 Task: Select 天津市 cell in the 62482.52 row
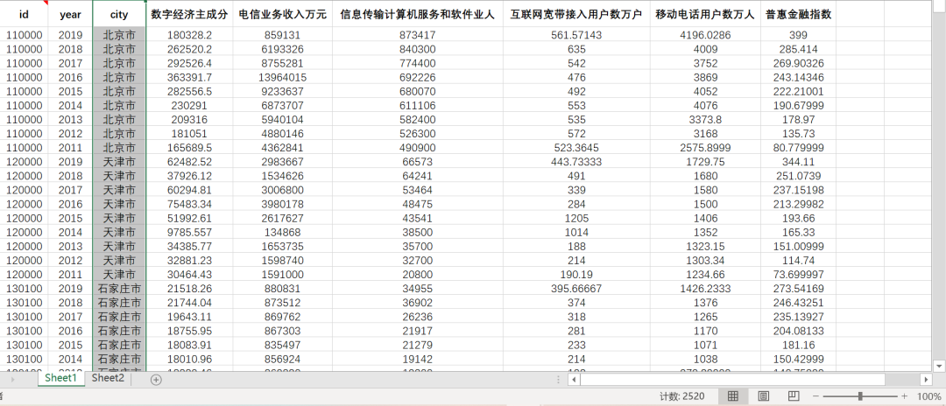pos(119,161)
